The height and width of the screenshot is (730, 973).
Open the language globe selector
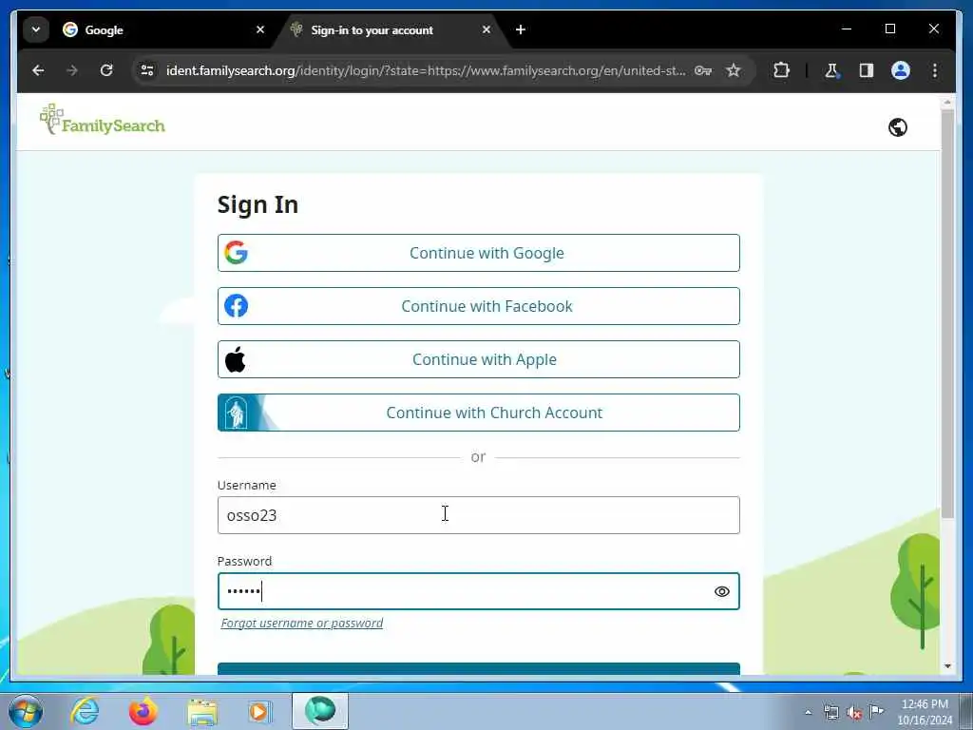point(897,127)
